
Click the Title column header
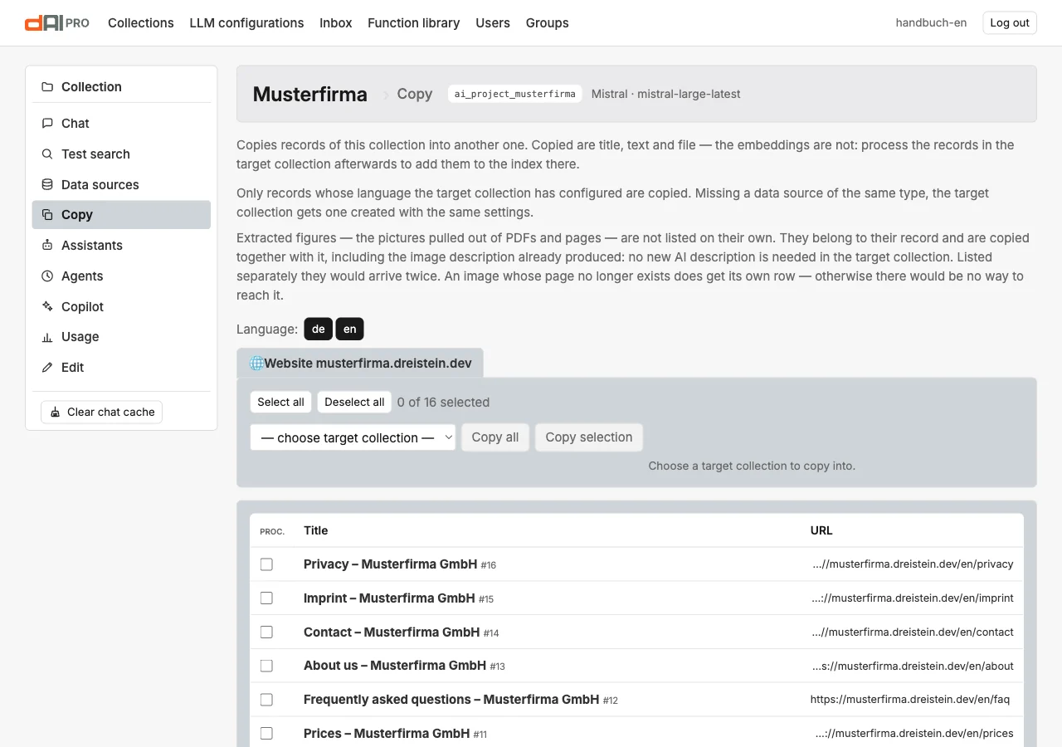316,530
